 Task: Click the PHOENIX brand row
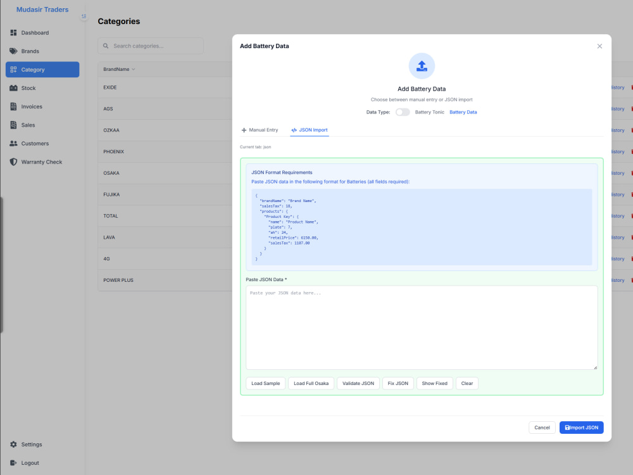(165, 152)
